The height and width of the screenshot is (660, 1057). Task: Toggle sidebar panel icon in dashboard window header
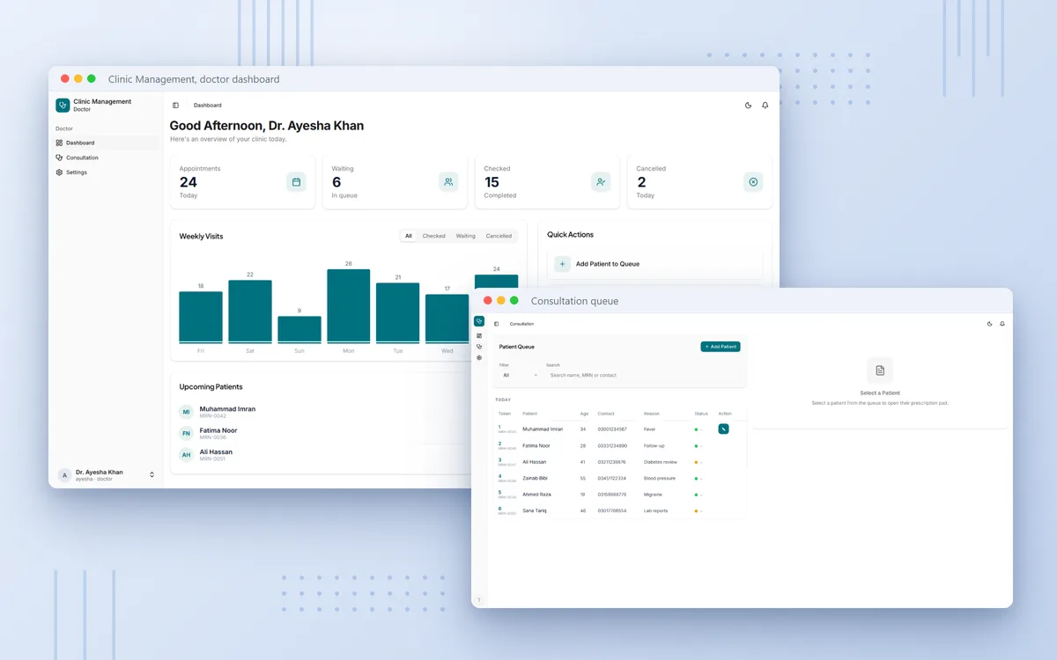175,106
